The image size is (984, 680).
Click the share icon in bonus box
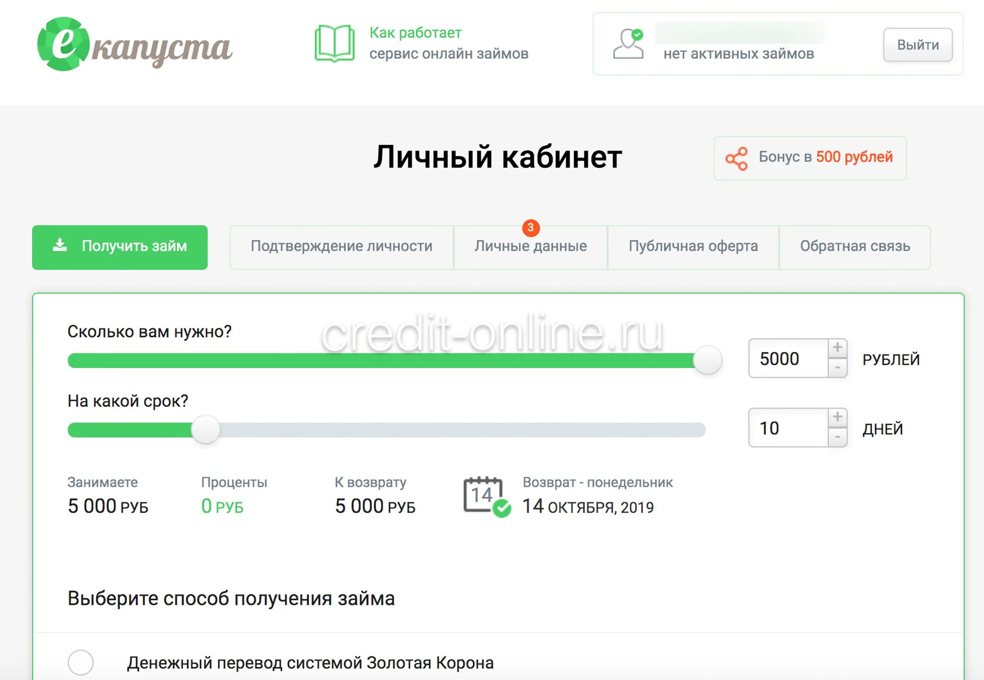pos(737,158)
